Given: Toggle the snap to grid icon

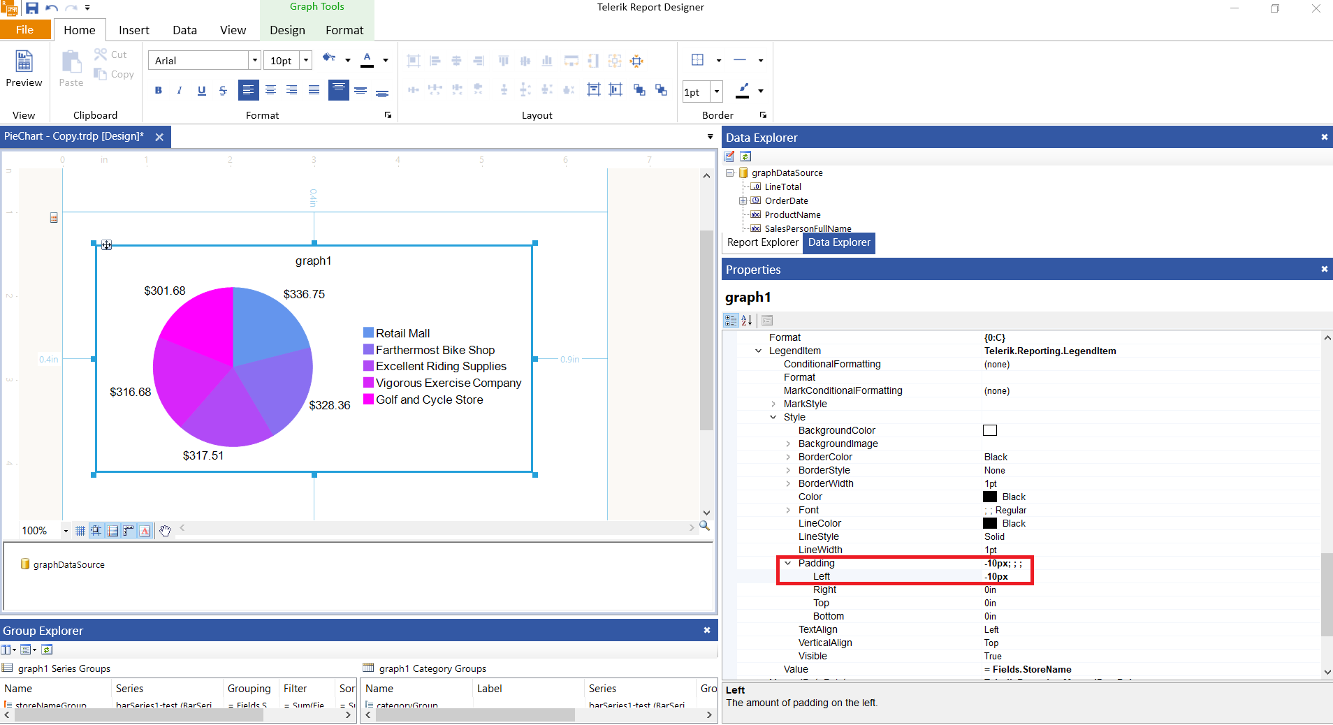Looking at the screenshot, I should (x=96, y=531).
